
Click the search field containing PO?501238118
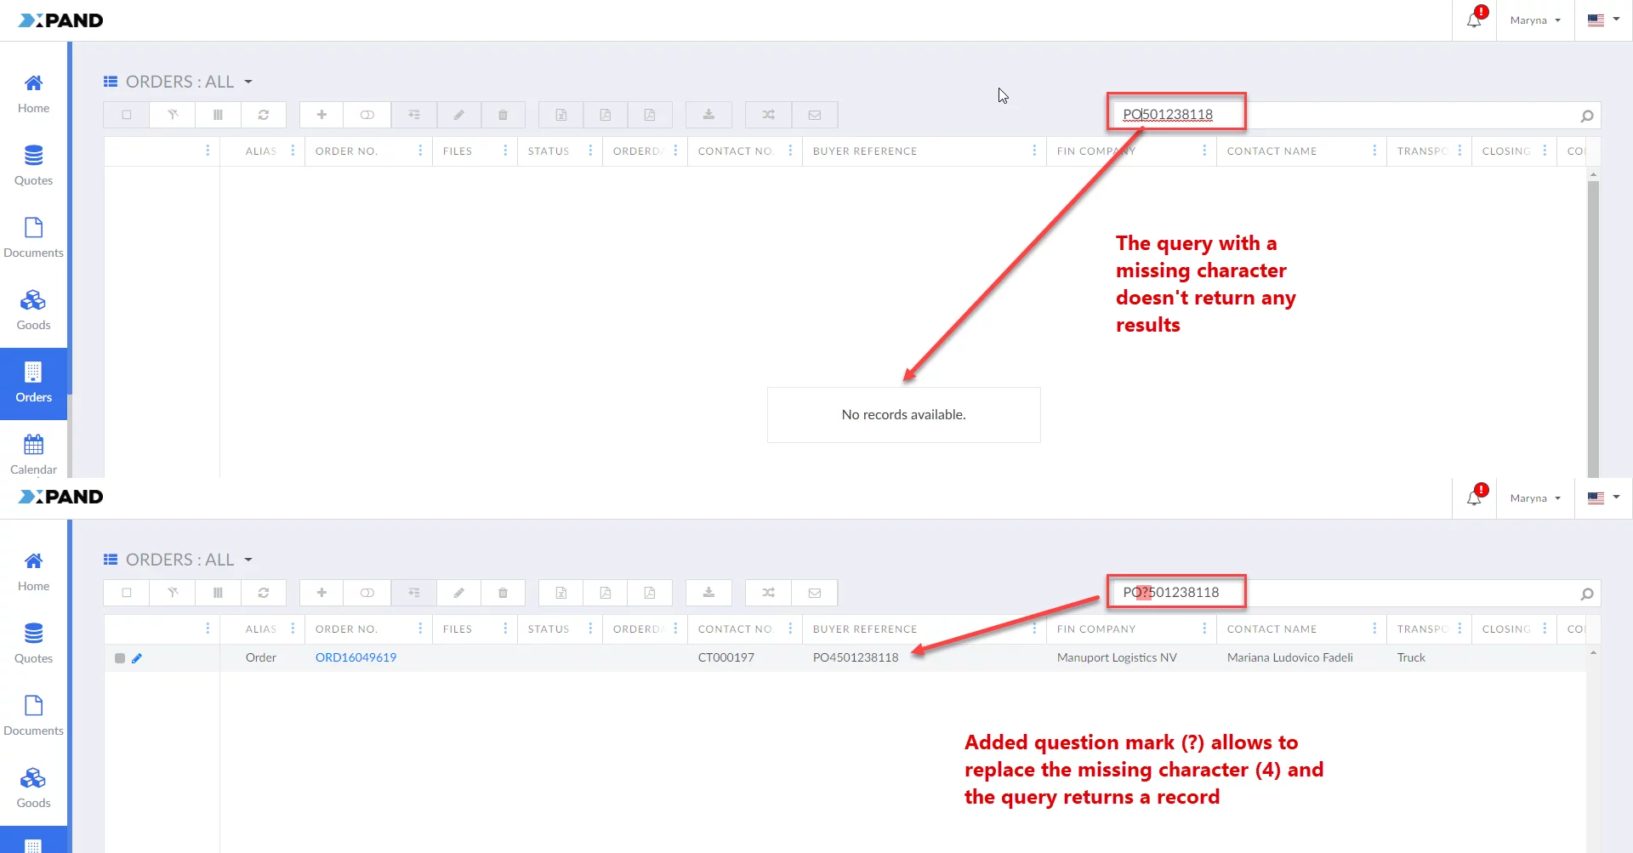pos(1344,593)
